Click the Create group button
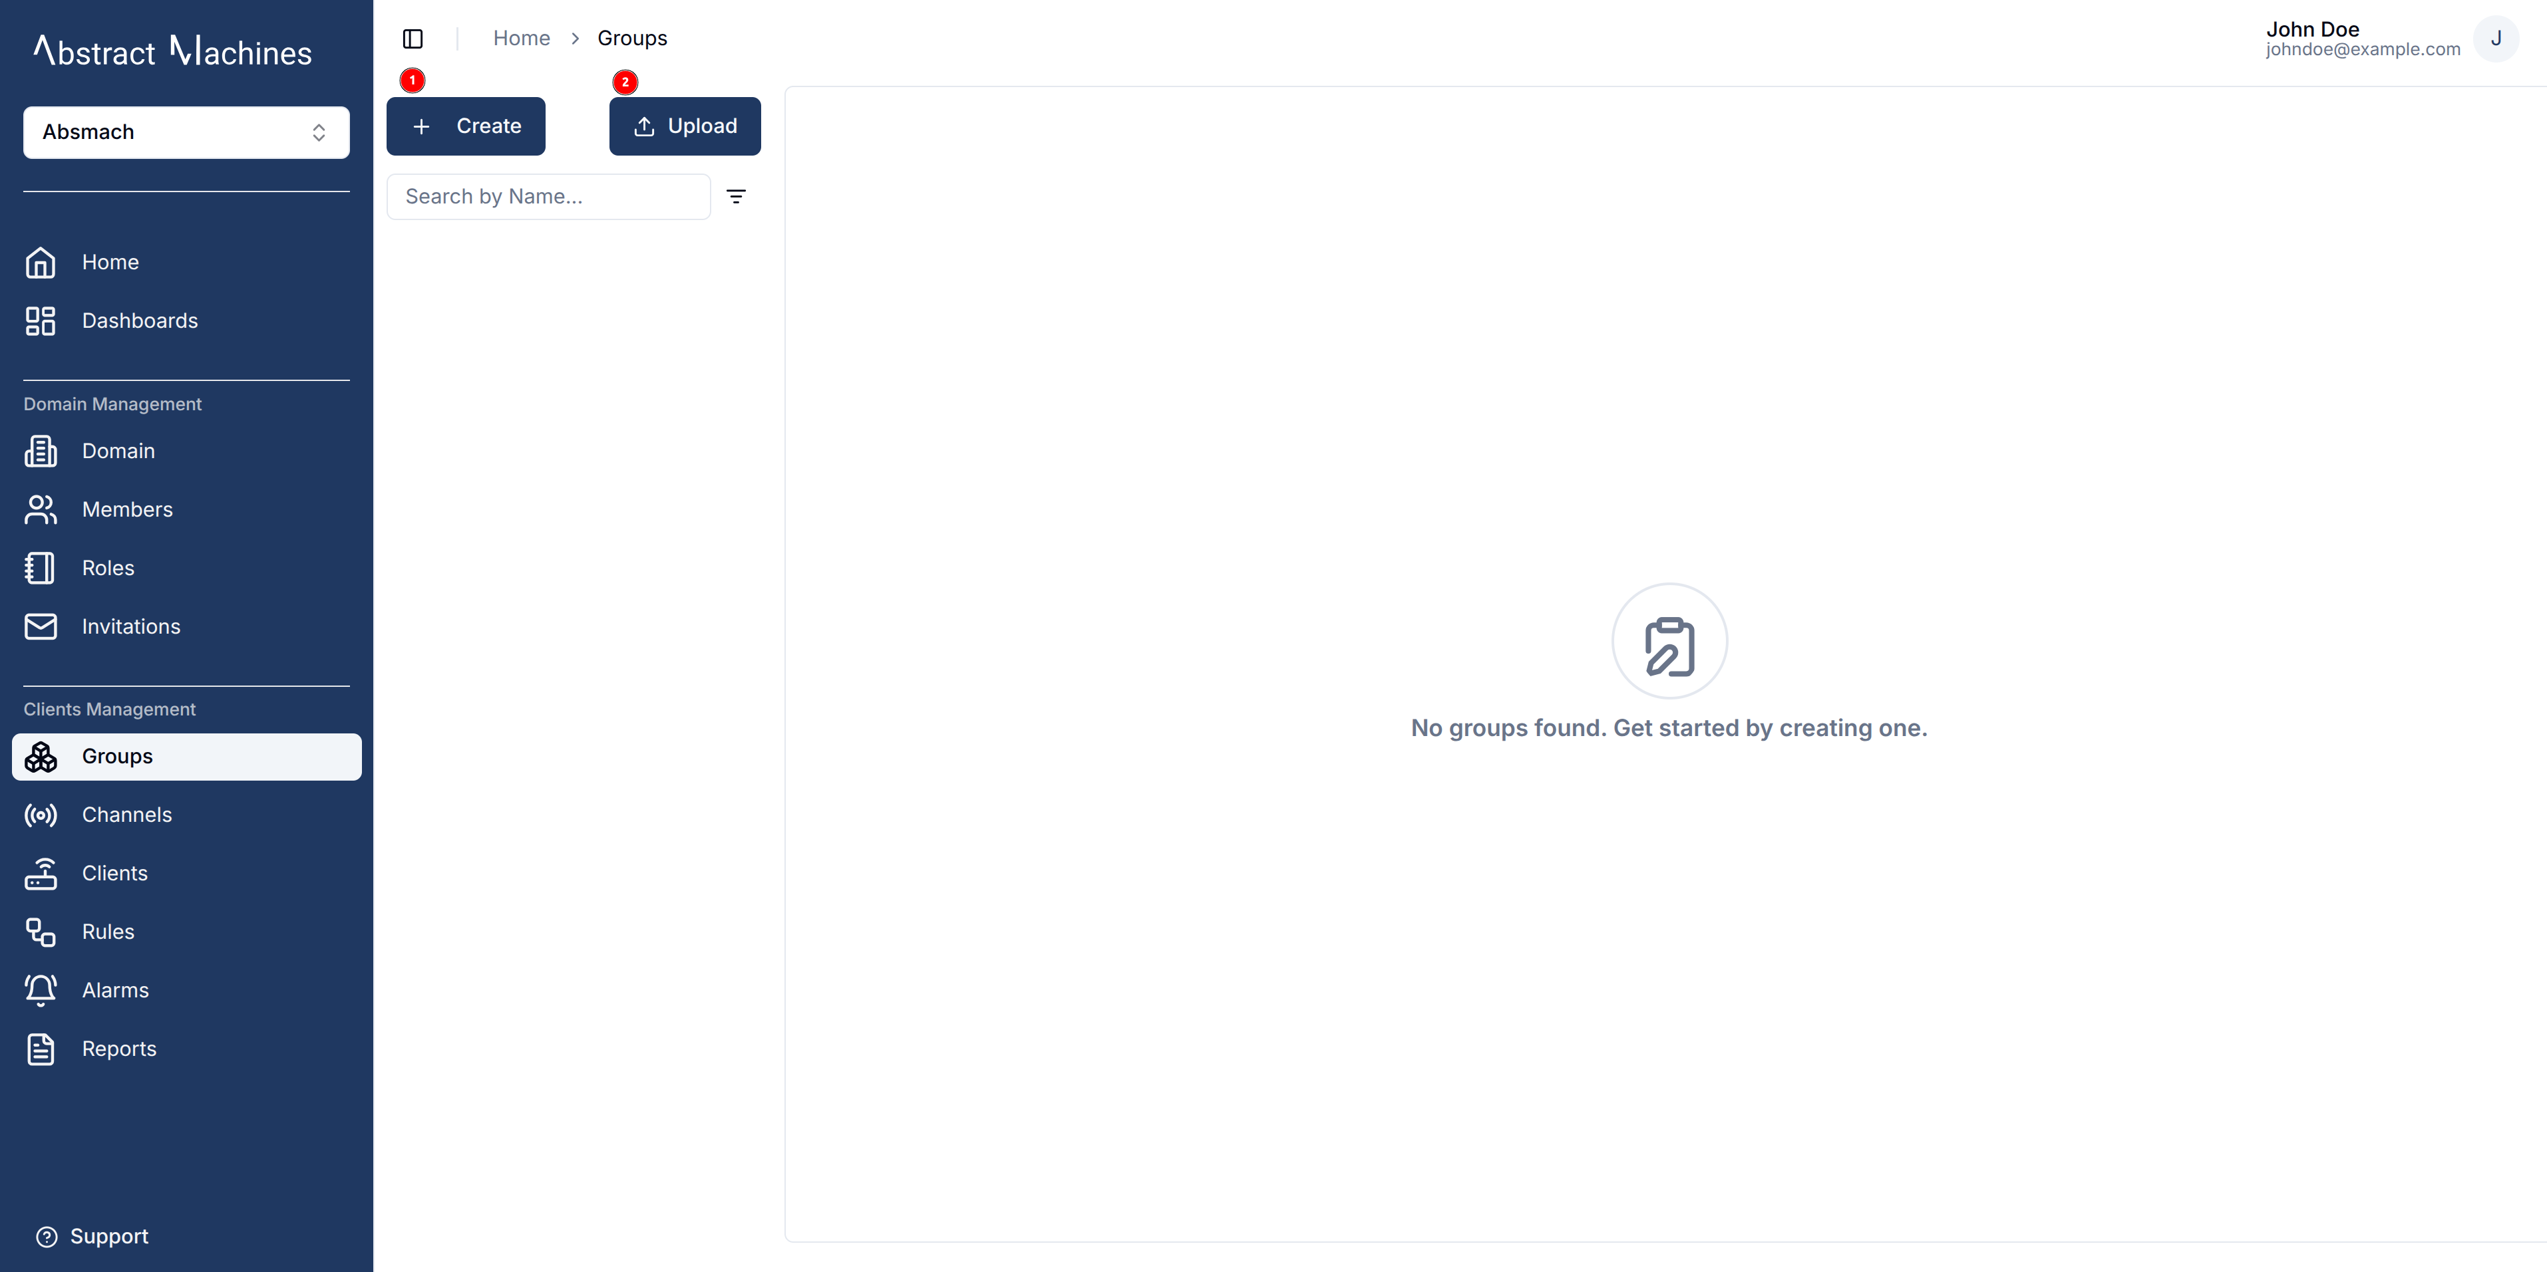This screenshot has height=1272, width=2547. click(x=466, y=126)
